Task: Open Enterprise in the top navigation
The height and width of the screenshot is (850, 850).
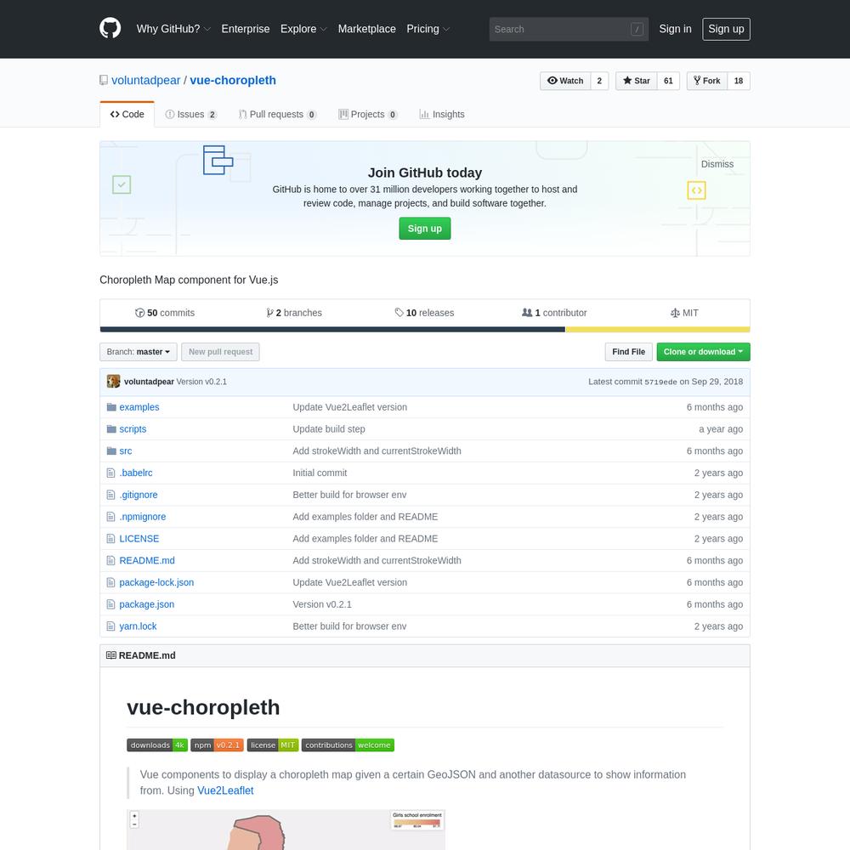Action: point(246,29)
